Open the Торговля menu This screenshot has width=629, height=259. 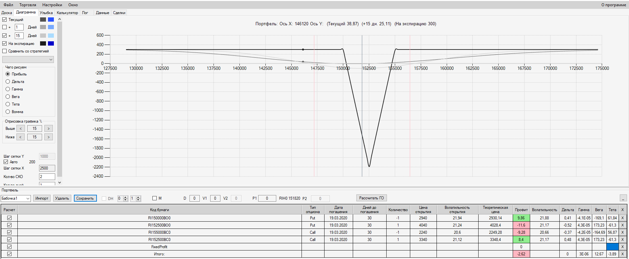(28, 5)
